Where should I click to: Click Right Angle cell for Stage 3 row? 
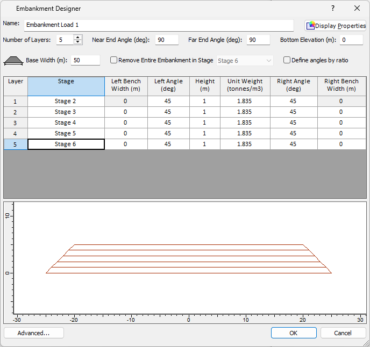click(294, 112)
